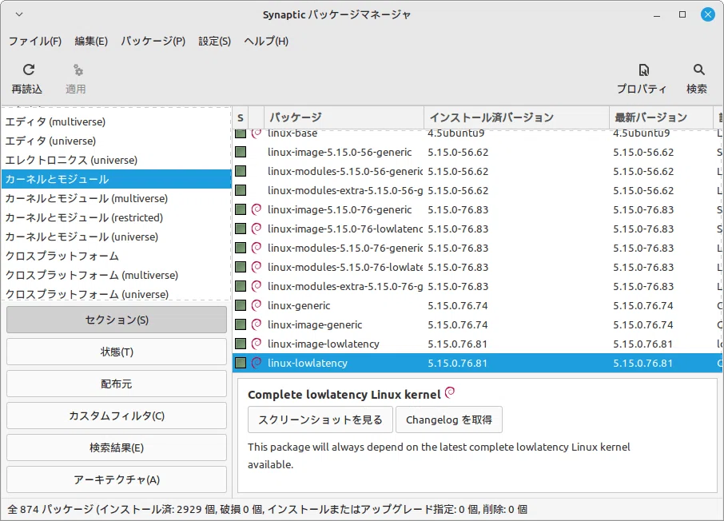The image size is (724, 521).
Task: Toggle status box for linux-image-5.15.0-56-generic
Action: click(x=241, y=152)
